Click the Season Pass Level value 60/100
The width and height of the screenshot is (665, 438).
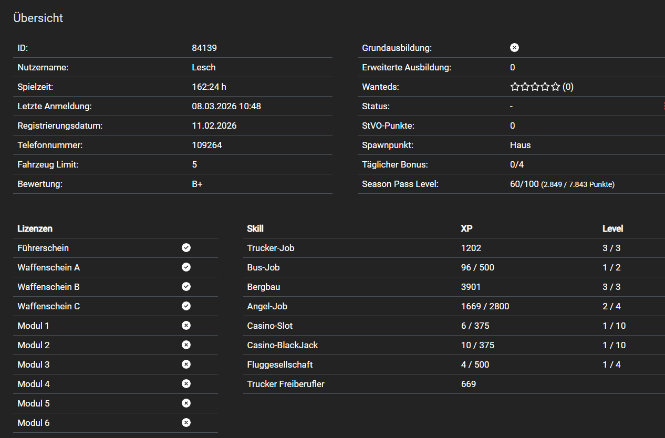pos(524,184)
